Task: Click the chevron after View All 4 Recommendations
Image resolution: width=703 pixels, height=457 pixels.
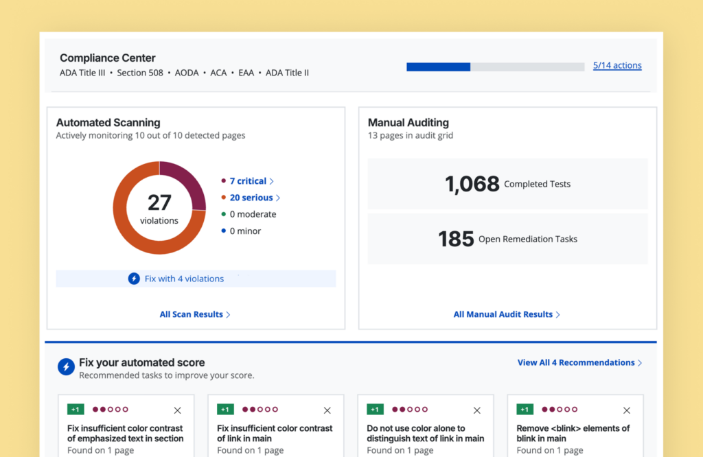Action: 640,363
